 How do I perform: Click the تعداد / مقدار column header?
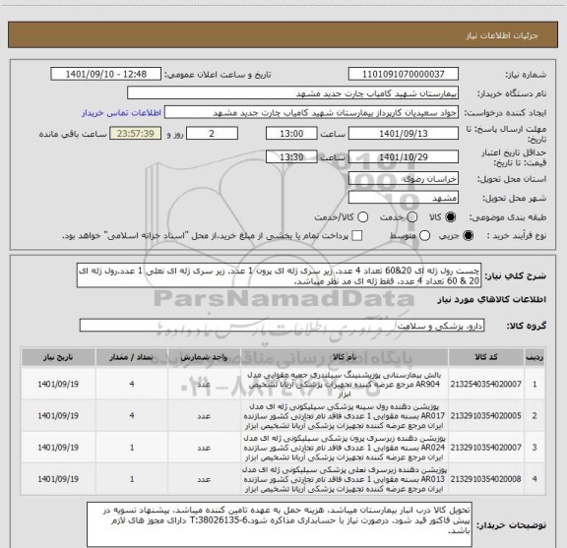coord(132,357)
